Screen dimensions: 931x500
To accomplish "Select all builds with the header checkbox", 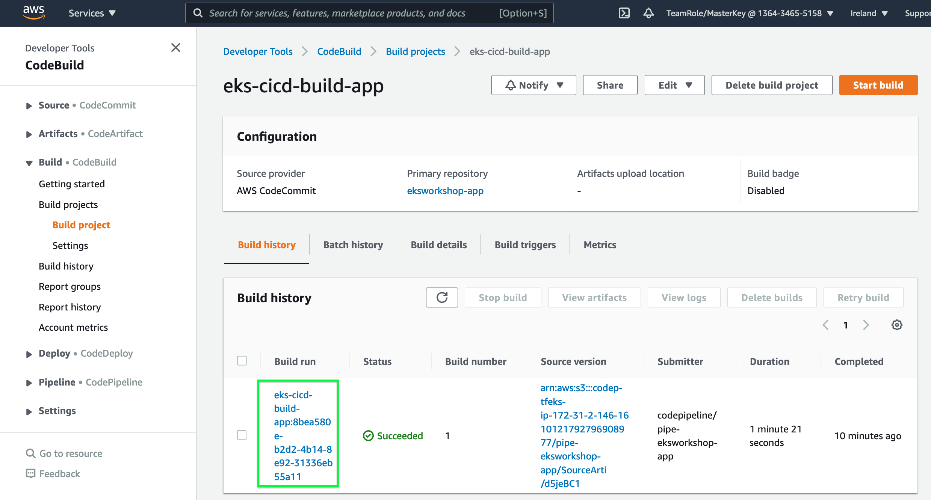I will (x=242, y=360).
